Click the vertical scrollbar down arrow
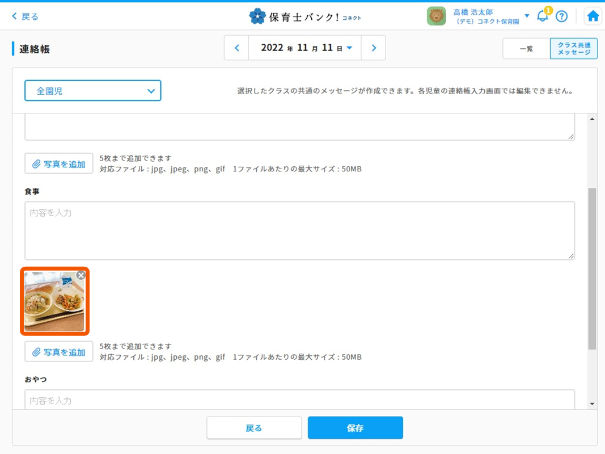 [x=592, y=404]
